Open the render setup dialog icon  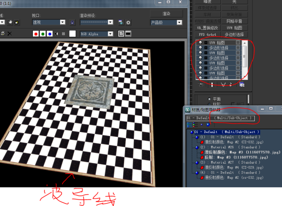121,23
